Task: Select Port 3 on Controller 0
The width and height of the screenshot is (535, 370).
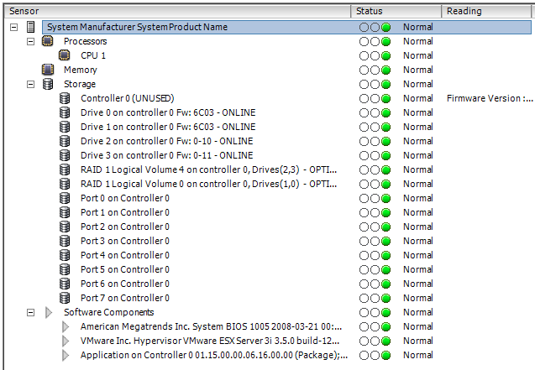Action: [125, 242]
